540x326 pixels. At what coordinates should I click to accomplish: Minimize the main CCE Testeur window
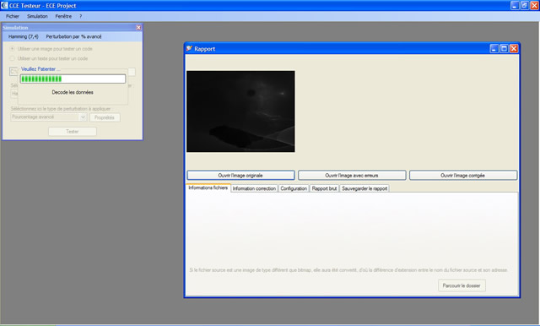pos(515,6)
